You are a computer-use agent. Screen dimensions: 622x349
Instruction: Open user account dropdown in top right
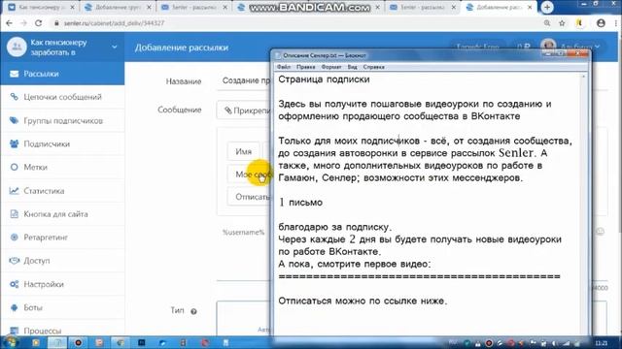tap(574, 47)
